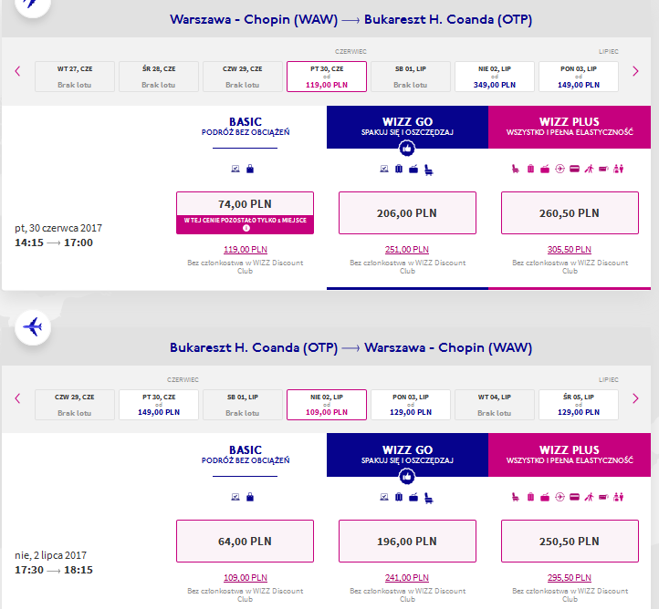Click return flight time 17:30 → 18:15

pyautogui.click(x=54, y=570)
